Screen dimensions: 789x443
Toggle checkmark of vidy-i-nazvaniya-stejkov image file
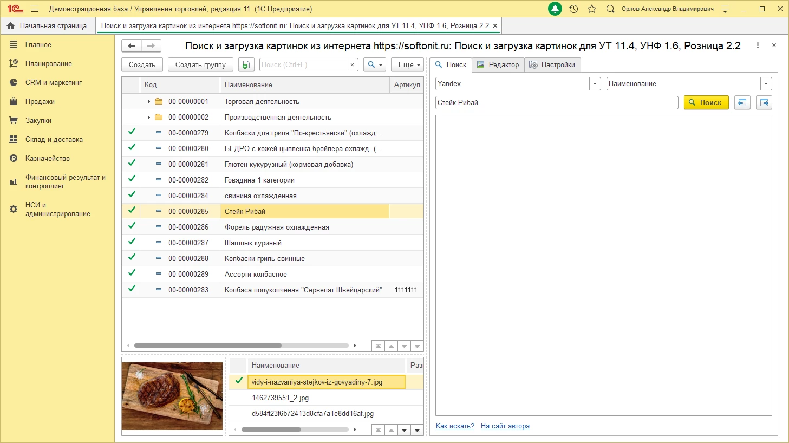click(x=239, y=381)
